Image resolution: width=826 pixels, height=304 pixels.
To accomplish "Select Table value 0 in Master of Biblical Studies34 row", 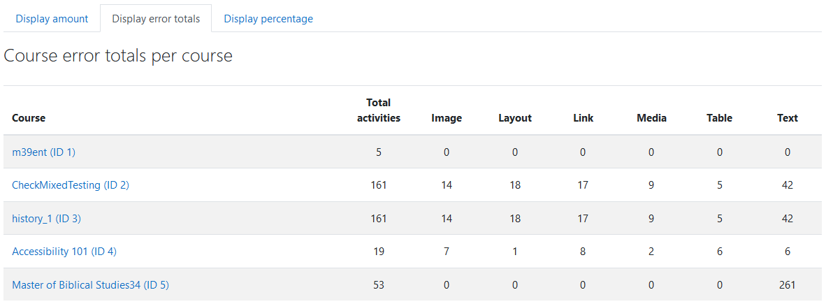I will (x=720, y=285).
